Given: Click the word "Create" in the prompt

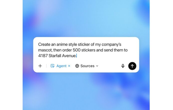Looking at the screenshot, I should (44, 44).
